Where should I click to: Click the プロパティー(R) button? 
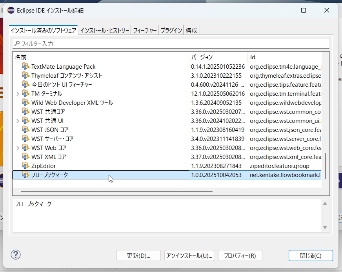[240, 256]
